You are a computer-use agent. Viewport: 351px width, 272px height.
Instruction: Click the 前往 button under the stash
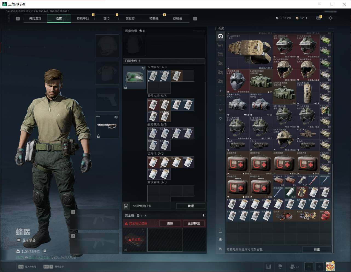pyautogui.click(x=317, y=249)
